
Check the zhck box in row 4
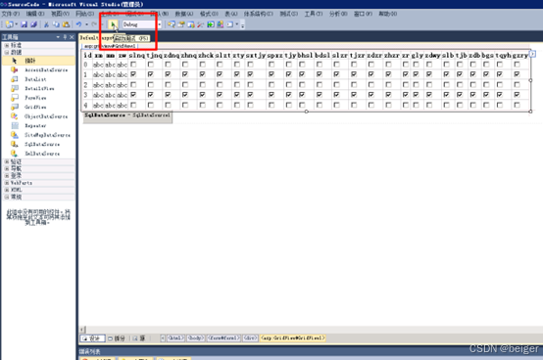[203, 105]
